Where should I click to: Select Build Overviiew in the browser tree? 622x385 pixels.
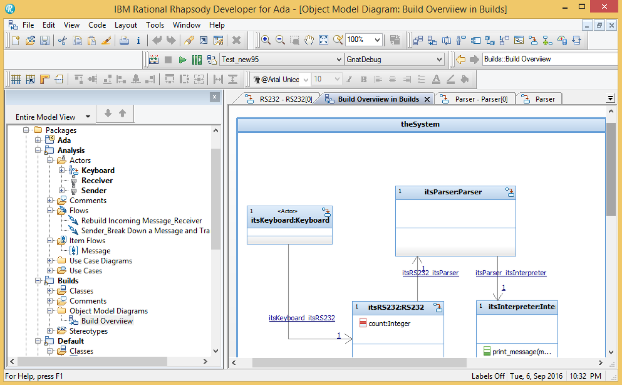pyautogui.click(x=107, y=321)
